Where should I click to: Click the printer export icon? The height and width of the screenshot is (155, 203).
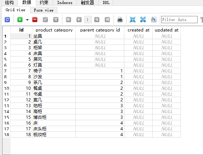120,20
